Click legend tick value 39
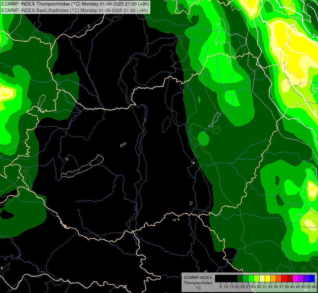The image size is (318, 293). point(287,287)
